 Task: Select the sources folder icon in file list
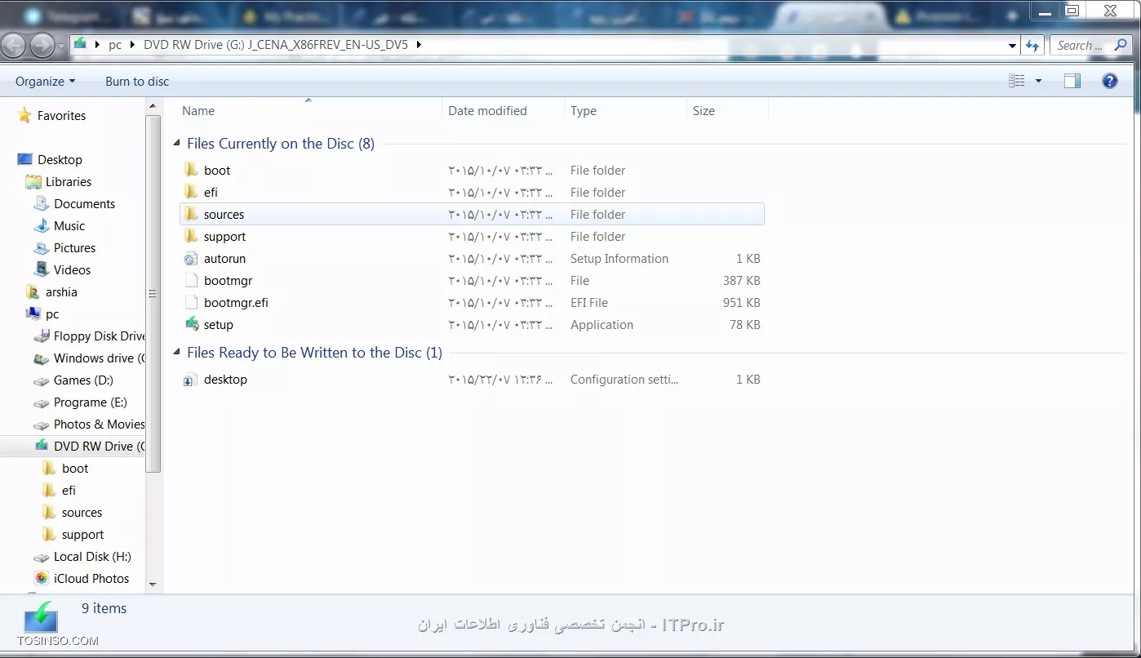tap(191, 214)
